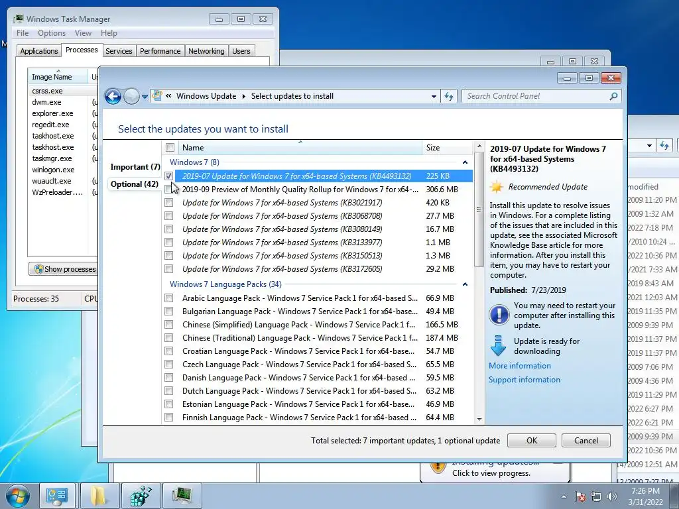The width and height of the screenshot is (679, 509).
Task: Check the Bulgarian Language Pack checkbox
Action: (169, 311)
